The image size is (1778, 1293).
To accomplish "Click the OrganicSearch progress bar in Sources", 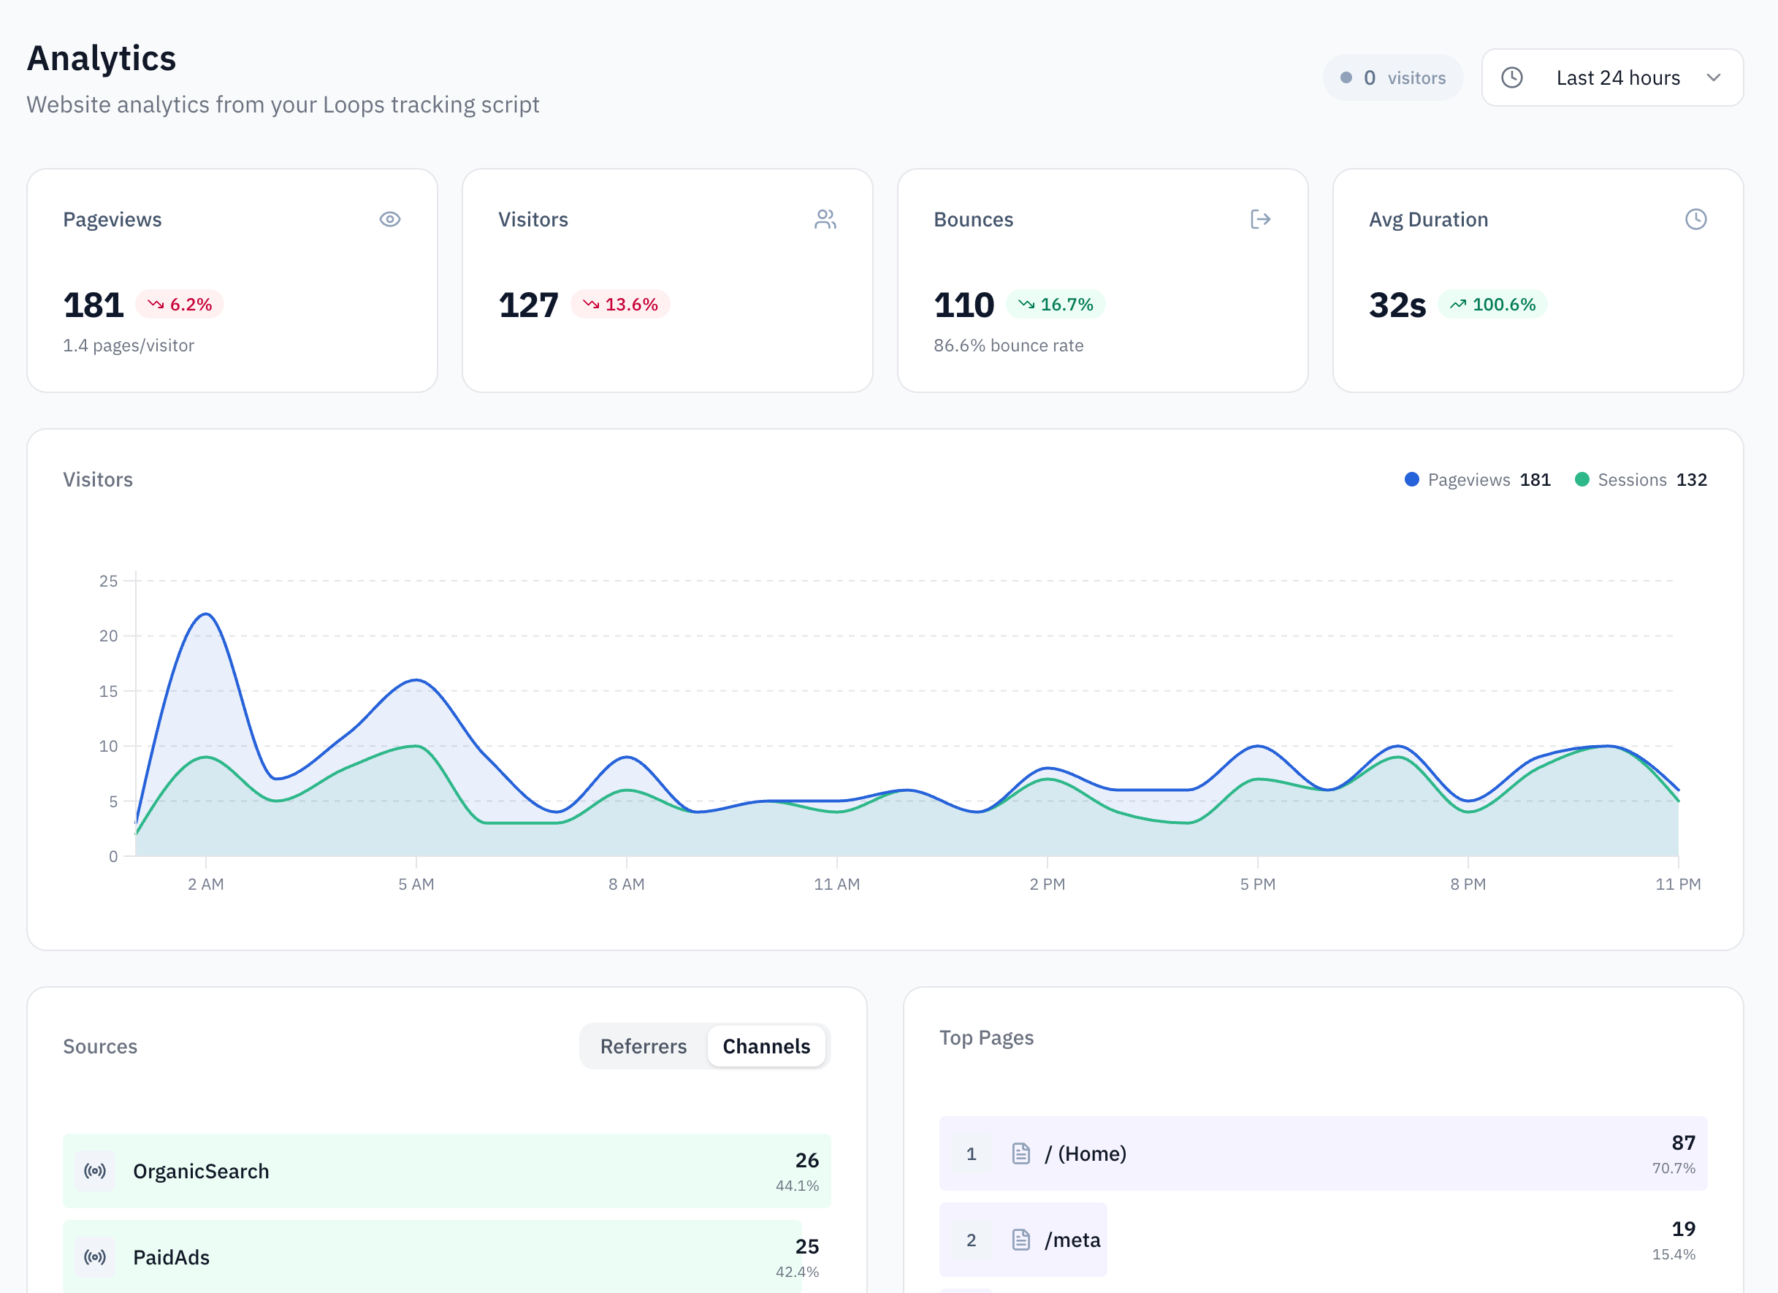I will (x=446, y=1171).
